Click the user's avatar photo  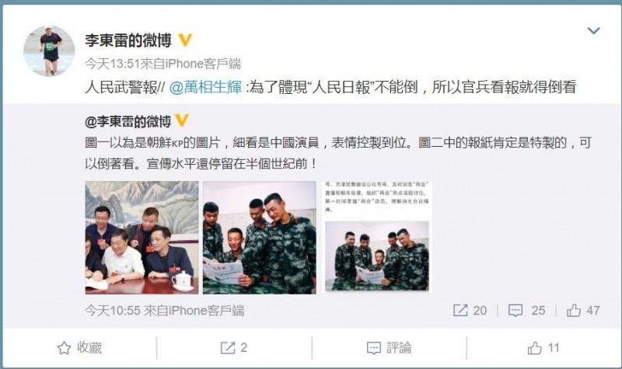click(x=49, y=50)
